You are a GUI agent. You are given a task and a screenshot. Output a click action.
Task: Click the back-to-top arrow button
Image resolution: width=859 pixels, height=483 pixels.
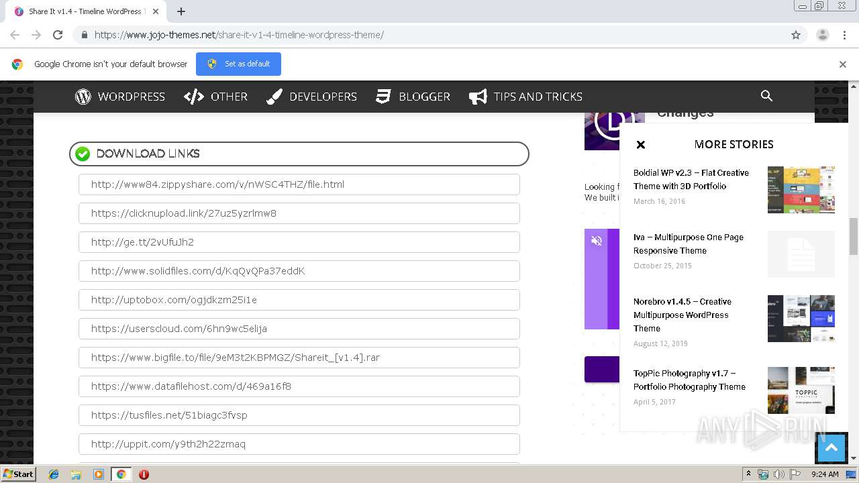pos(831,448)
